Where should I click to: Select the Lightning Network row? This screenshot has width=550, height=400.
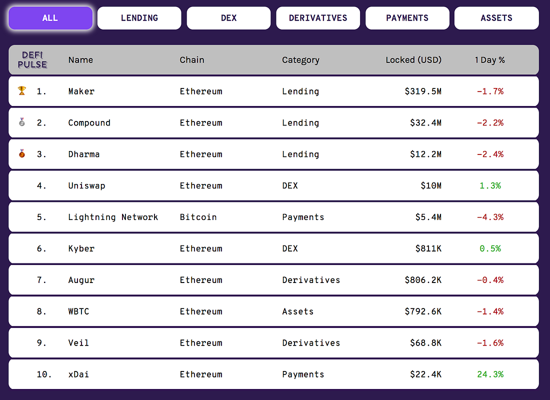[x=273, y=217]
